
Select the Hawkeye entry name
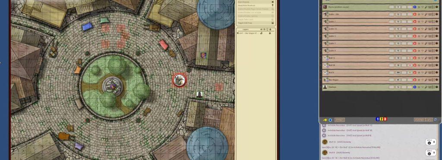click(332, 87)
